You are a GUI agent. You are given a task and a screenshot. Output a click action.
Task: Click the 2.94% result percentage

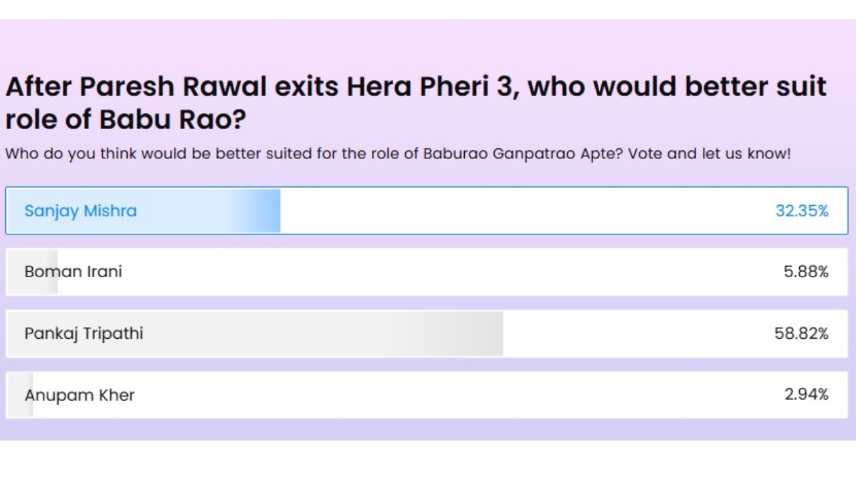[x=807, y=395]
